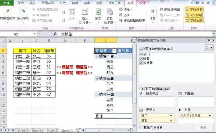
Task: Click the insert new worksheet tab icon
Action: (78, 130)
